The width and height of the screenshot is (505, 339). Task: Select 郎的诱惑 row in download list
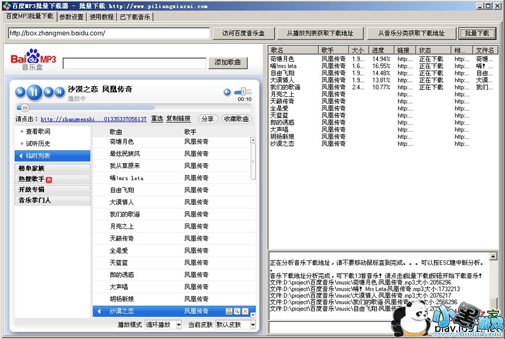click(383, 123)
